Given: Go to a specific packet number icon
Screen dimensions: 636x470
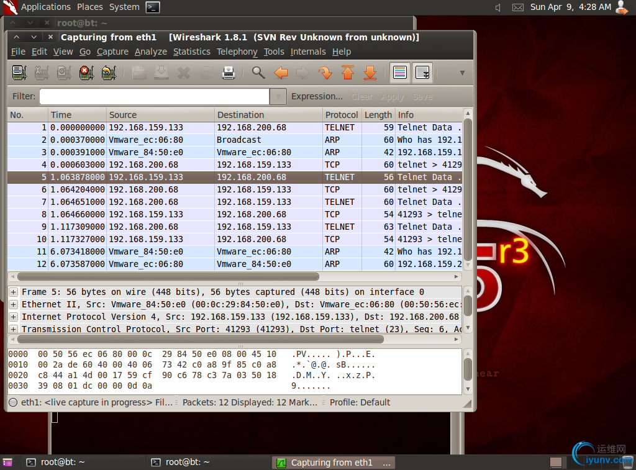Looking at the screenshot, I should (x=325, y=73).
